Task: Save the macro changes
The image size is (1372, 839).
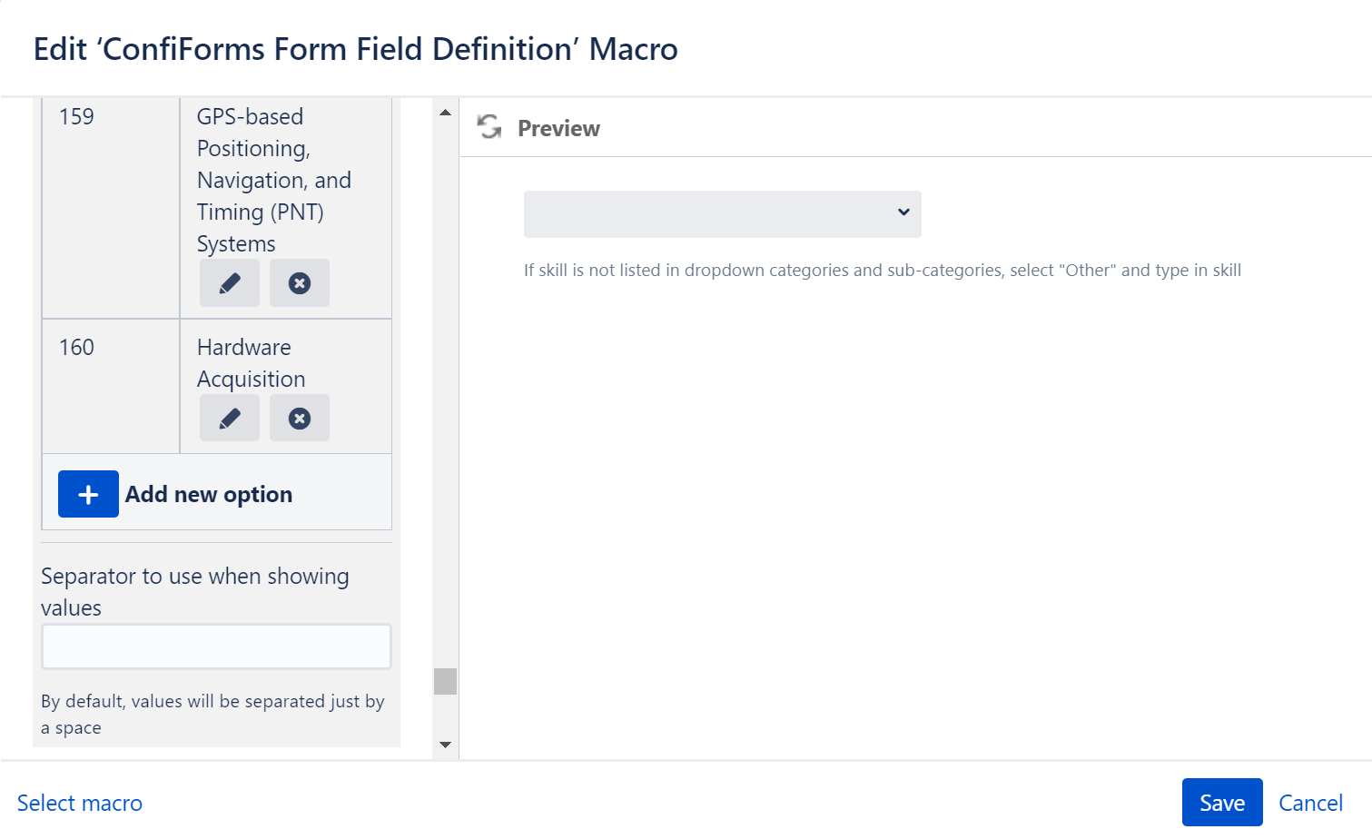Action: click(x=1221, y=803)
